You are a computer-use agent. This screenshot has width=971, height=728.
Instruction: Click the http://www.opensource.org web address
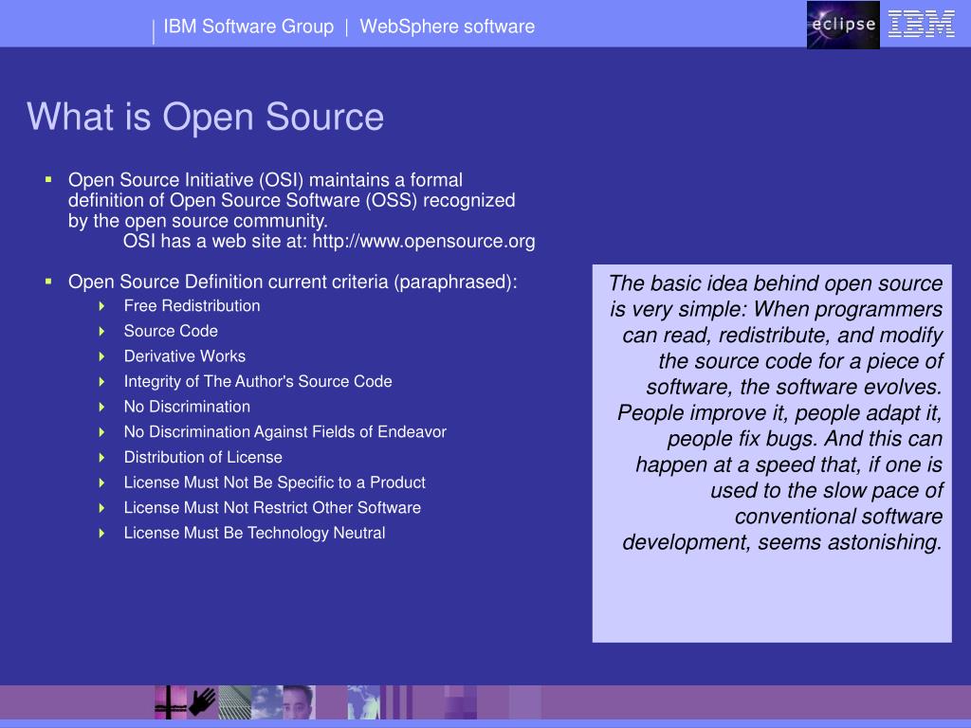point(424,242)
